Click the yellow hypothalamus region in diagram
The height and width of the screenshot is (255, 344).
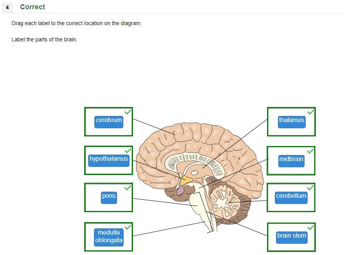[186, 180]
